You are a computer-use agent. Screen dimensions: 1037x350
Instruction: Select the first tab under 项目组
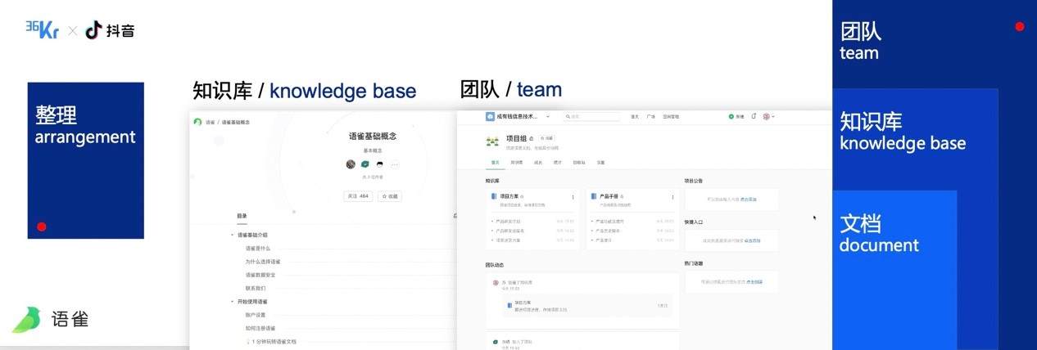point(496,163)
